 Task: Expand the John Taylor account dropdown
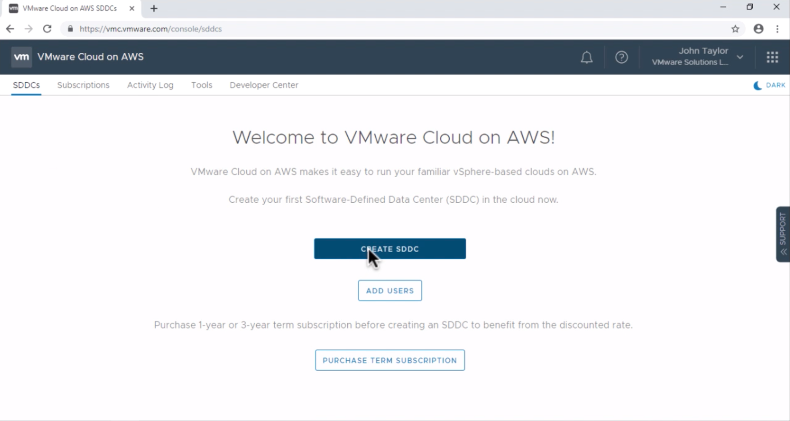pos(697,57)
